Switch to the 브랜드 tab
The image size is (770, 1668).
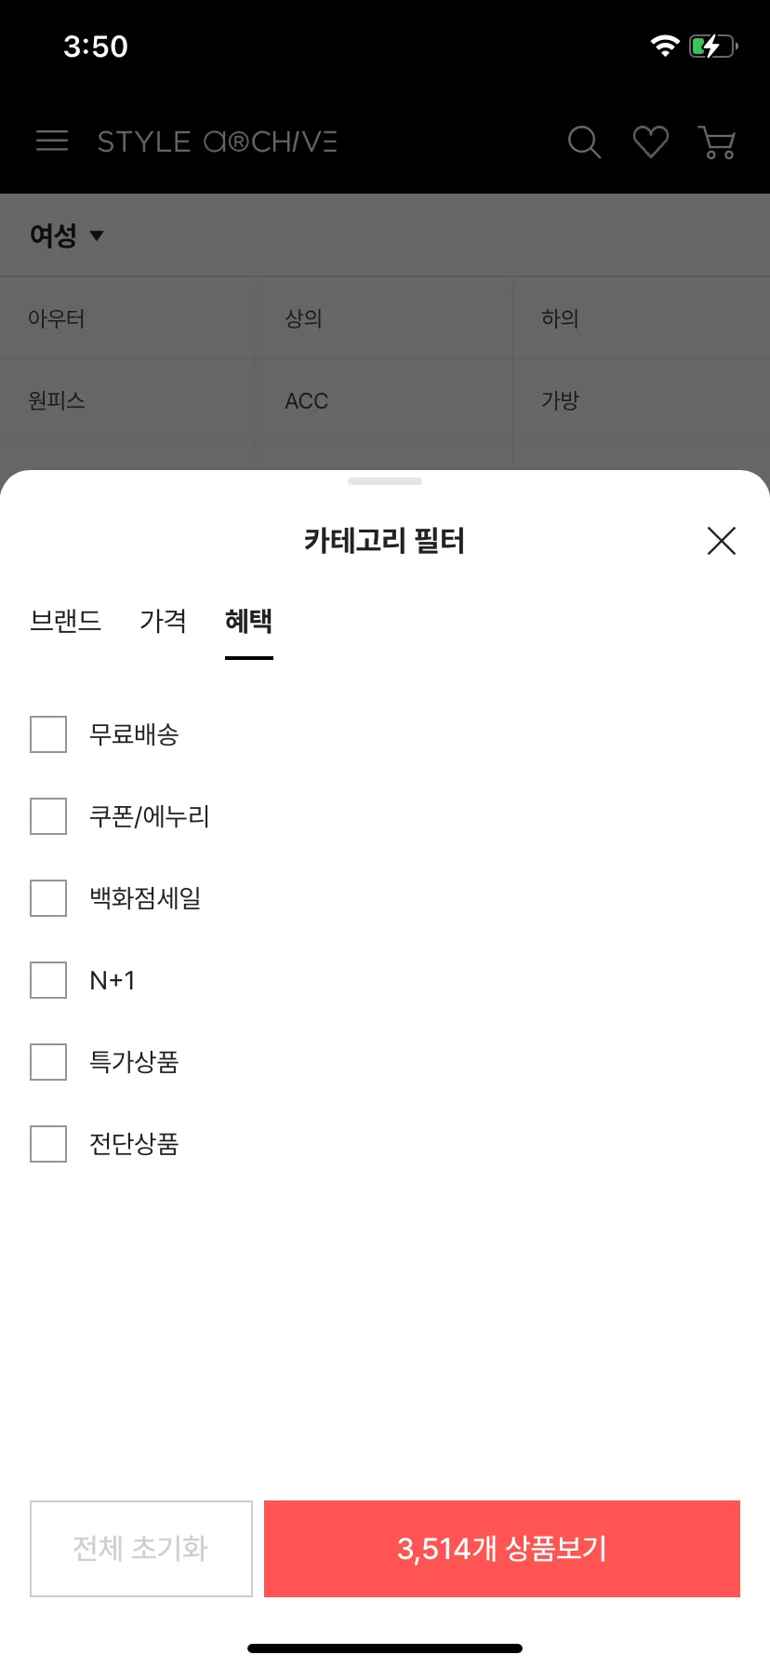click(65, 621)
